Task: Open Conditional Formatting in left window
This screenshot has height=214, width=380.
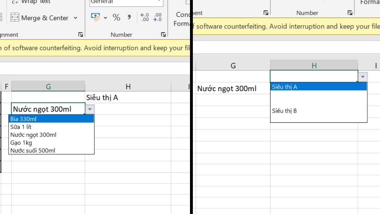Action: coord(182,18)
